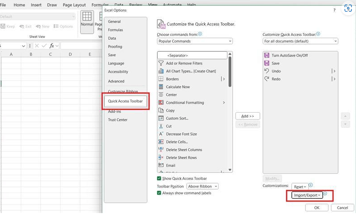Screen dimensions: 356x214
Task: Click the info icon next to Import/Export
Action: tap(325, 193)
